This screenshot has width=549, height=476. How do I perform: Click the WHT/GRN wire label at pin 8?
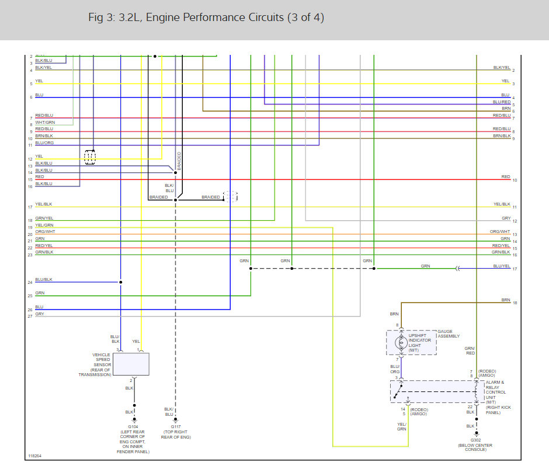45,122
